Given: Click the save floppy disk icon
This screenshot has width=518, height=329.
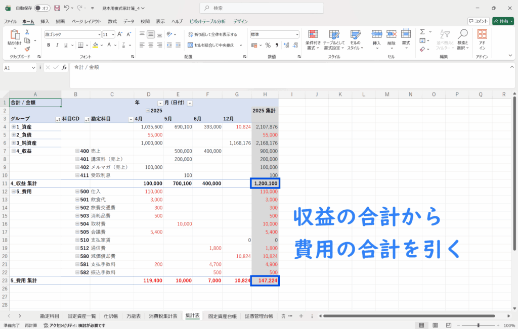Looking at the screenshot, I should tap(57, 8).
